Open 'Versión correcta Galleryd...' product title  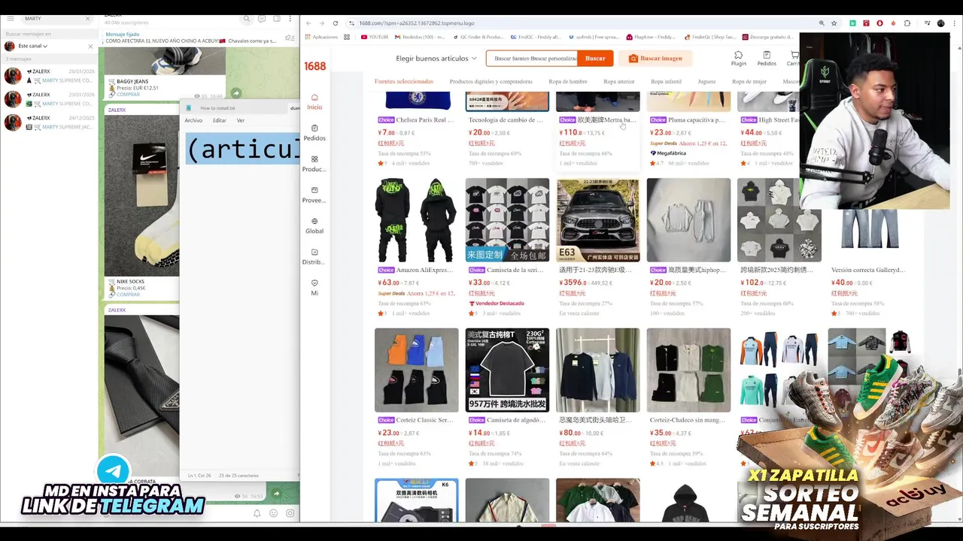point(868,270)
